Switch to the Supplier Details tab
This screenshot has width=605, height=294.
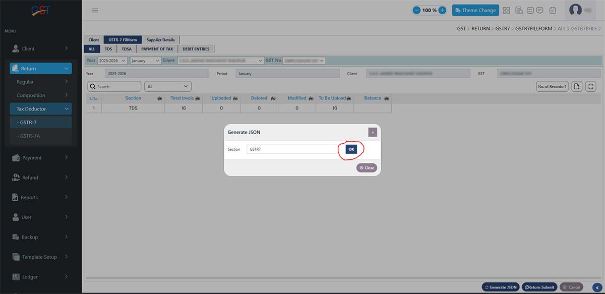click(160, 40)
